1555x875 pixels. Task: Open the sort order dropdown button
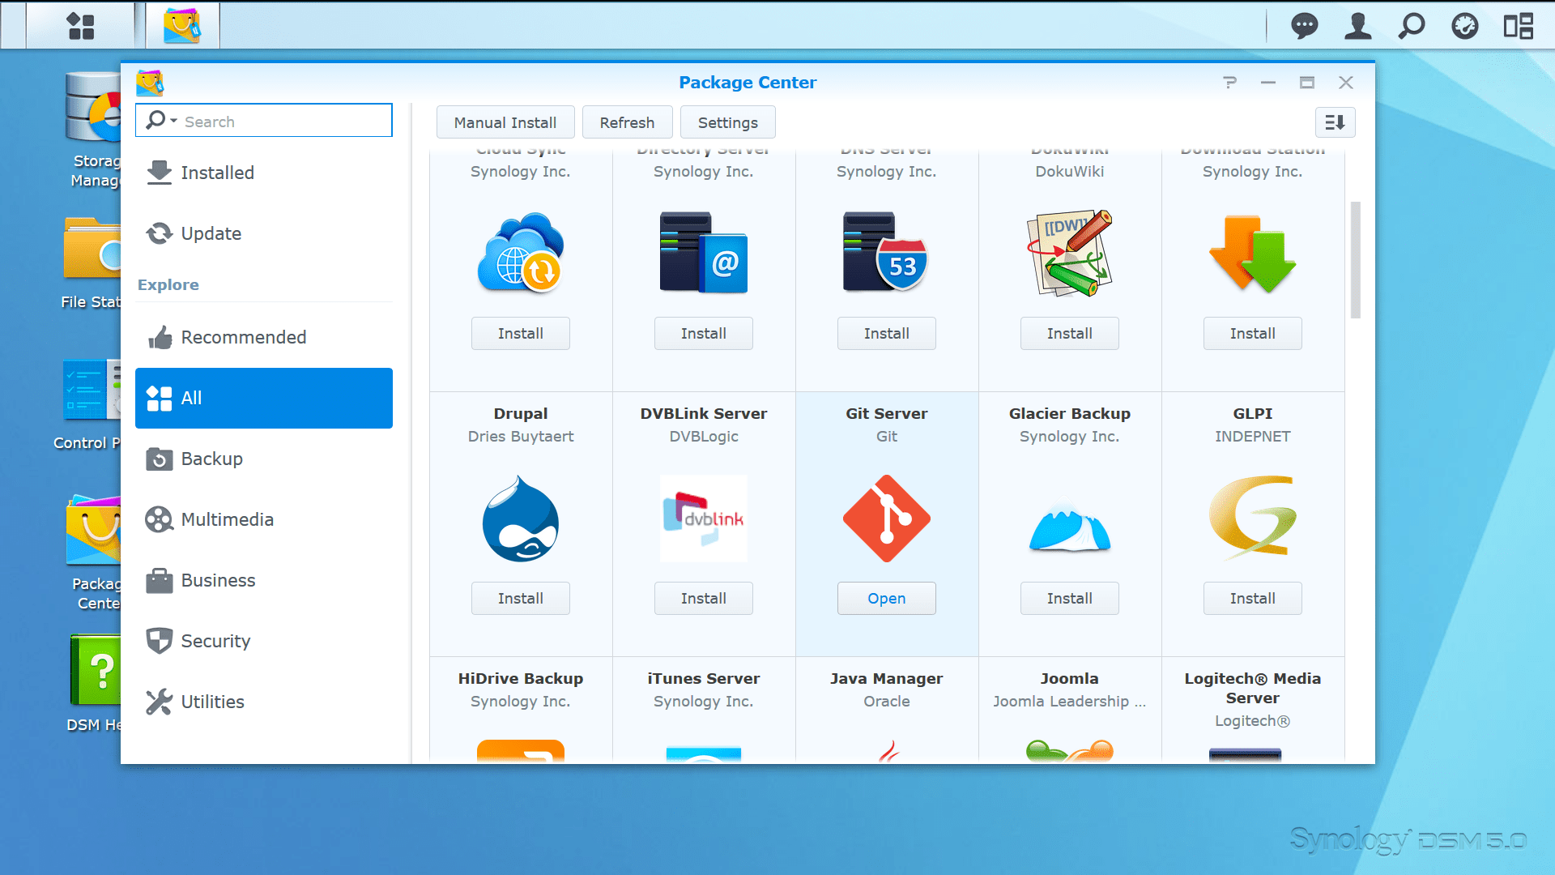[x=1335, y=122]
